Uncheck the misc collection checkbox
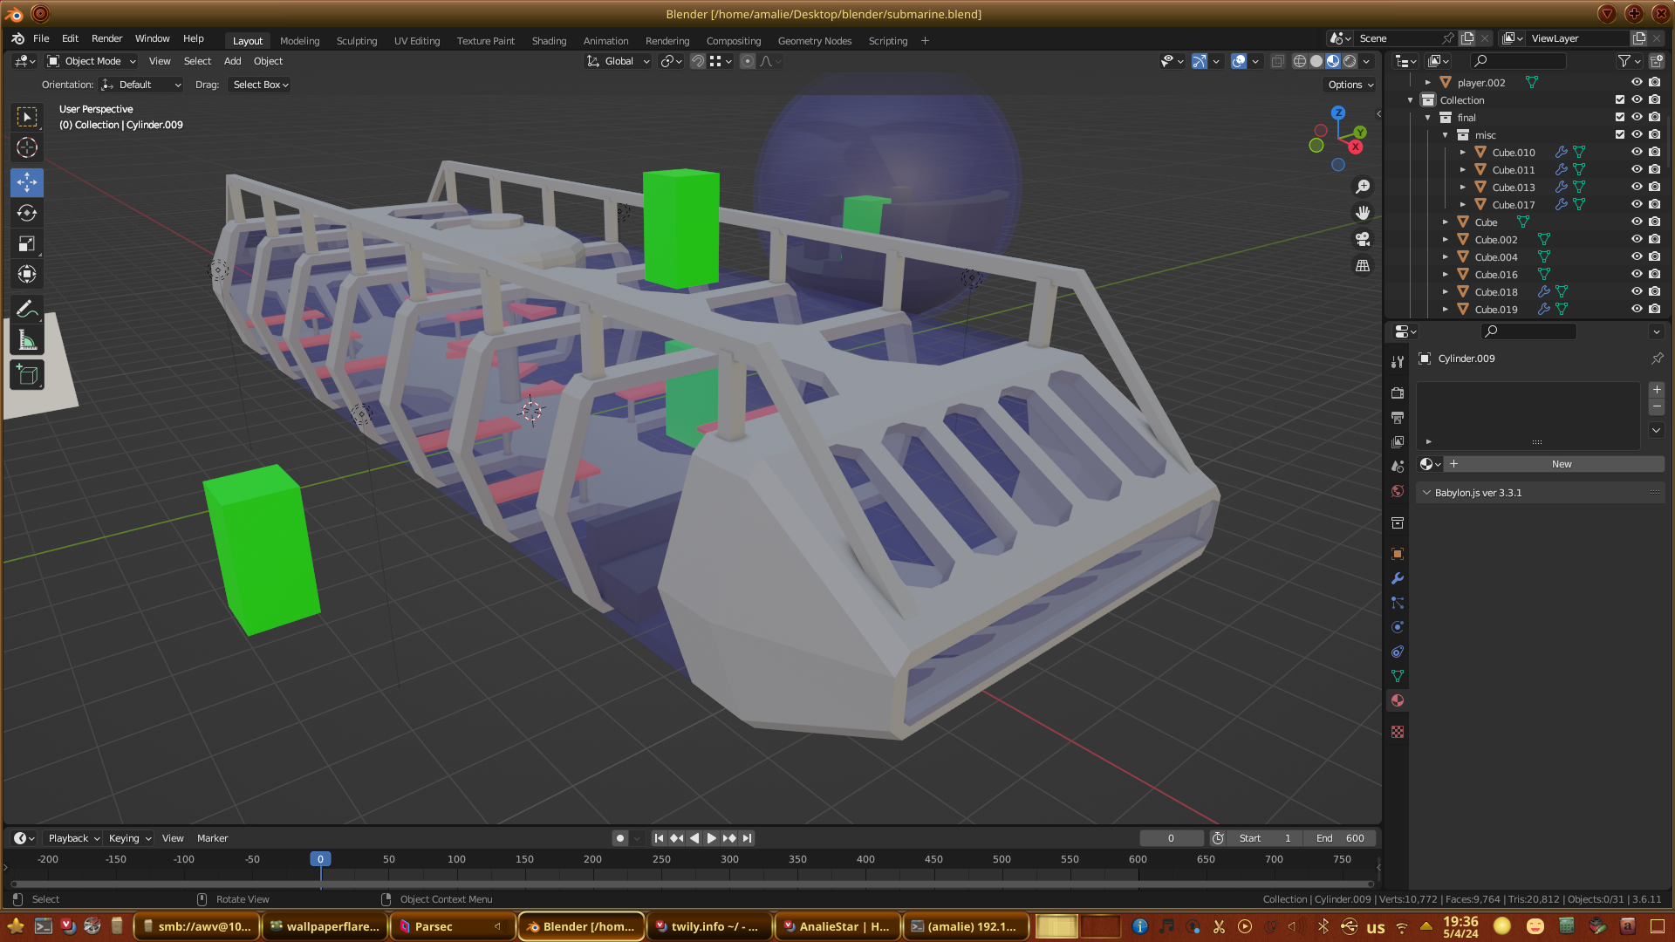1675x942 pixels. click(x=1620, y=134)
